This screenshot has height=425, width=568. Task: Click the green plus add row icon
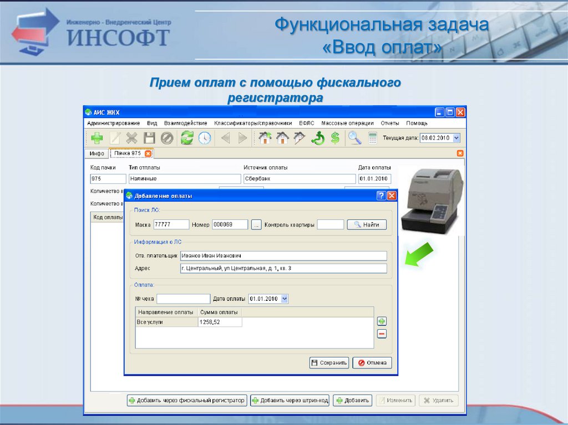click(382, 321)
